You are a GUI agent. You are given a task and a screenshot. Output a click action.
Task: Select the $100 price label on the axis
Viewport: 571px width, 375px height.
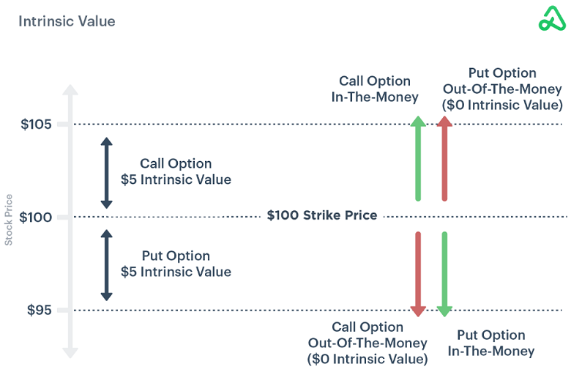(36, 217)
